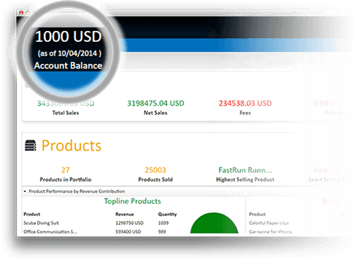Click the 27 products count

tap(65, 170)
